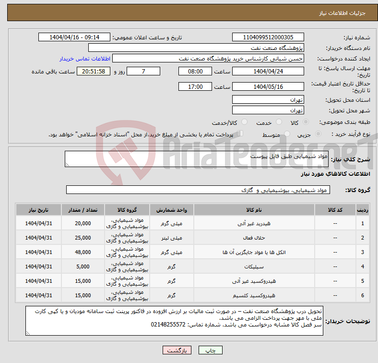Click the اطلاعات کالاهای مورد نیاز heading
Image resolution: width=378 pixels, height=363 pixels.
(335, 174)
